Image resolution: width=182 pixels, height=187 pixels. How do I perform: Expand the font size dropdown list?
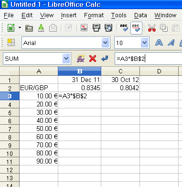[x=145, y=43]
